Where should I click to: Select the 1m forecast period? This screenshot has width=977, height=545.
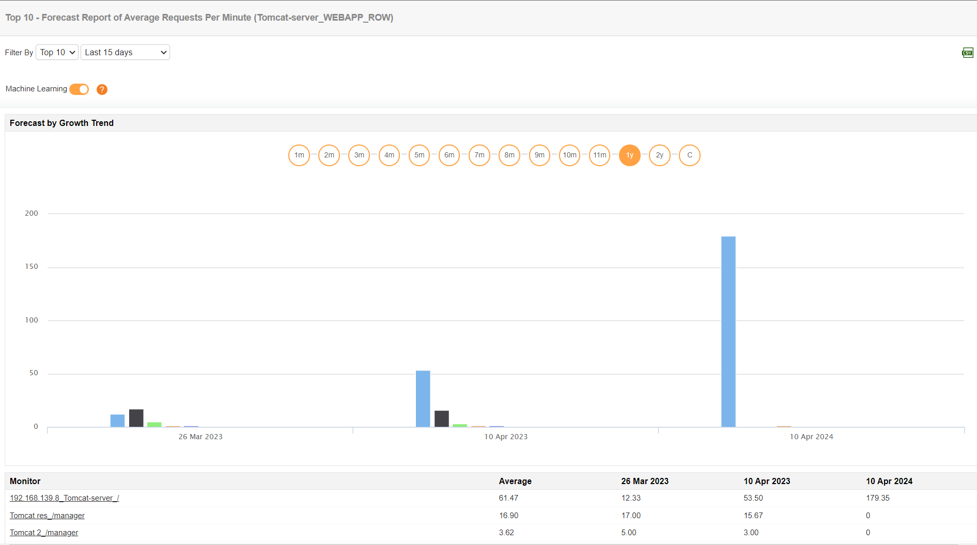299,155
